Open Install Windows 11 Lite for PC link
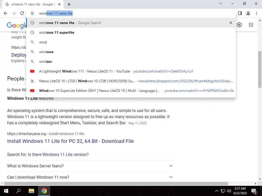The height and width of the screenshot is (196, 262). pos(70,141)
